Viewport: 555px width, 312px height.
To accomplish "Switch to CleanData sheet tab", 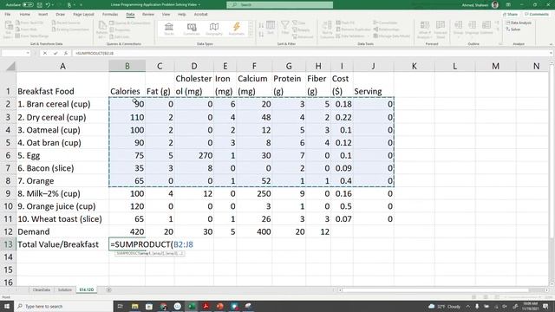I will click(x=42, y=289).
